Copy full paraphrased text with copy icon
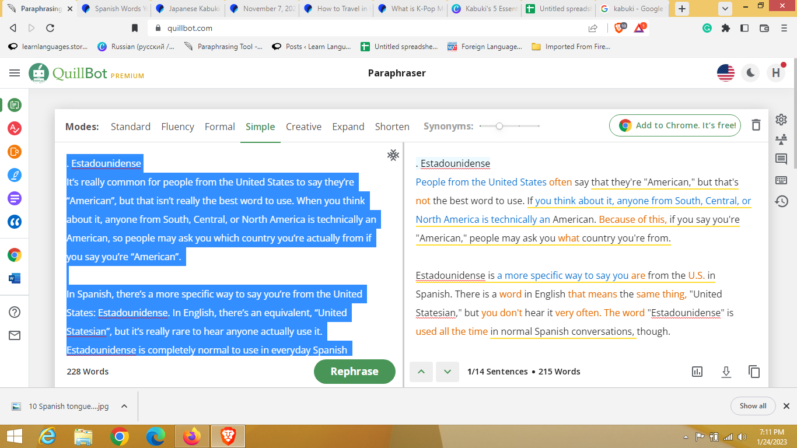797x448 pixels. click(x=754, y=372)
